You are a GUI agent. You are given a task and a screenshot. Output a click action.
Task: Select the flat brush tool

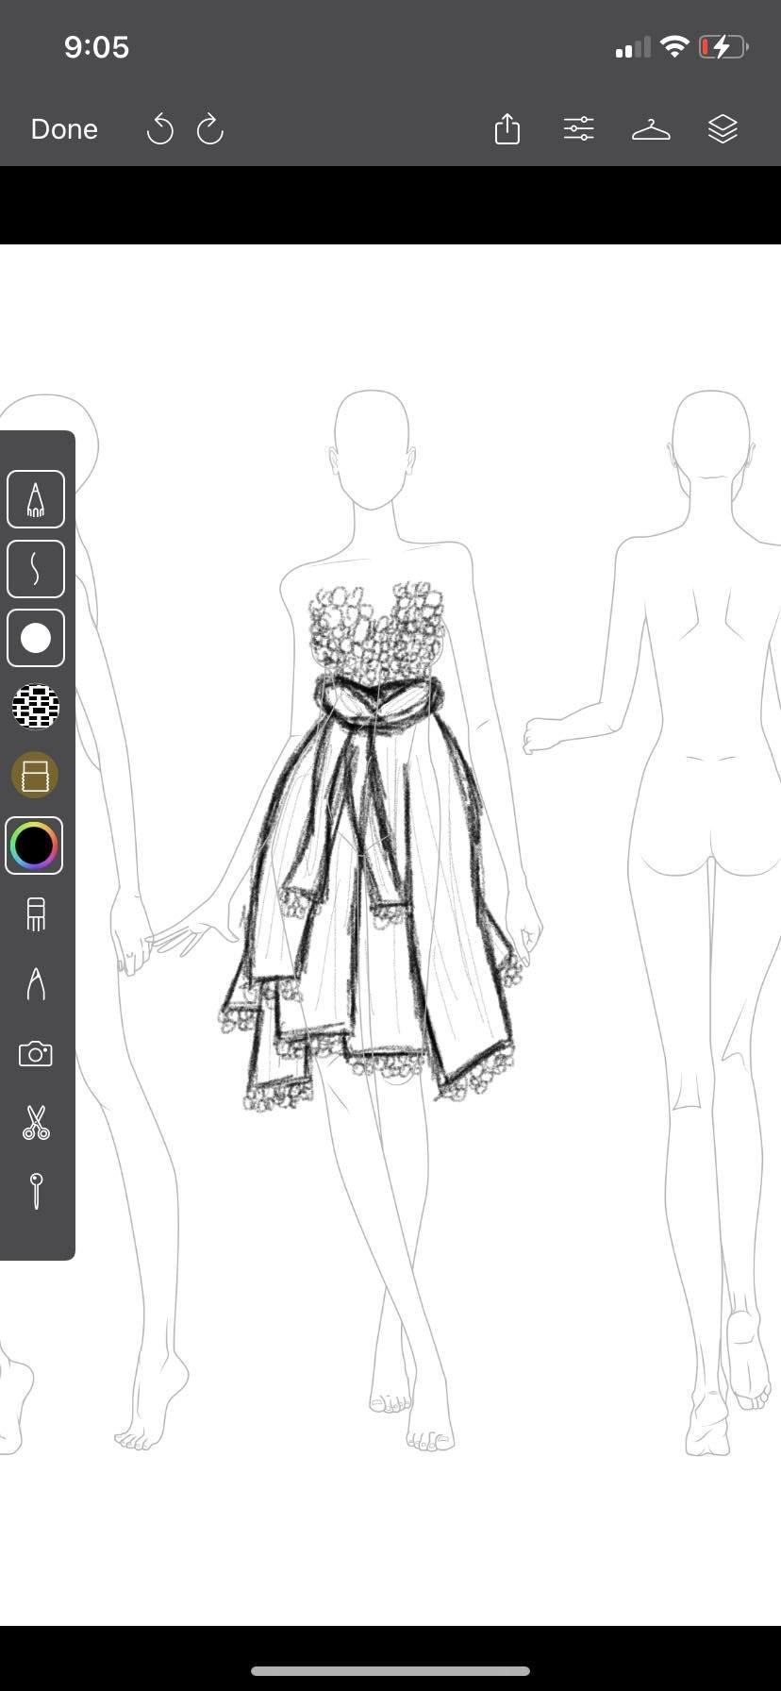pyautogui.click(x=36, y=914)
